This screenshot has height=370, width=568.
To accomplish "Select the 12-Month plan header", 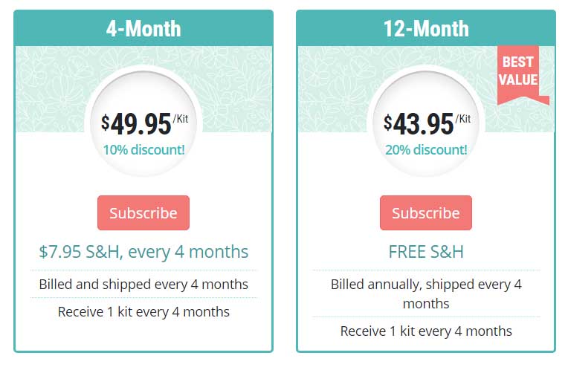I will (426, 28).
